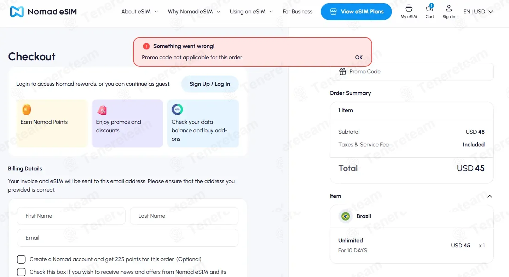This screenshot has width=509, height=277.
Task: Expand the About eSIM menu
Action: tap(140, 12)
